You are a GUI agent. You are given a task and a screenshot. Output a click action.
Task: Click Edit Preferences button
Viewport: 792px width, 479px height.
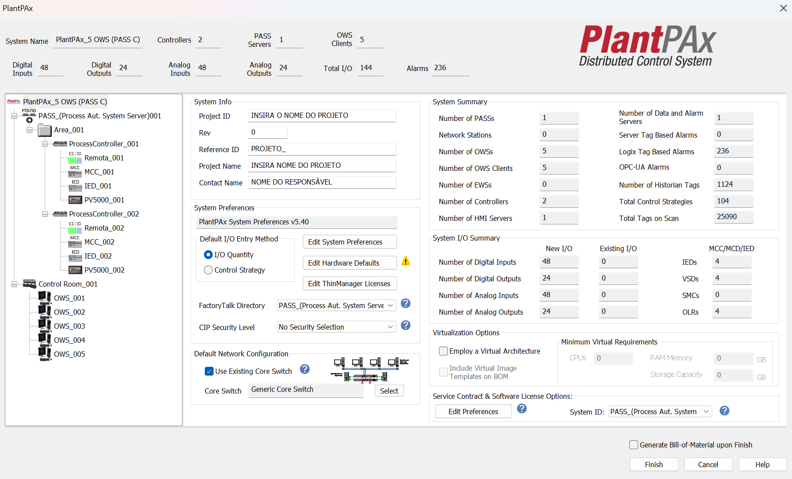coord(473,412)
